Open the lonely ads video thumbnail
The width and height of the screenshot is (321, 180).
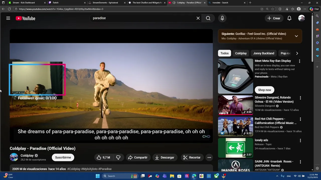[235, 148]
